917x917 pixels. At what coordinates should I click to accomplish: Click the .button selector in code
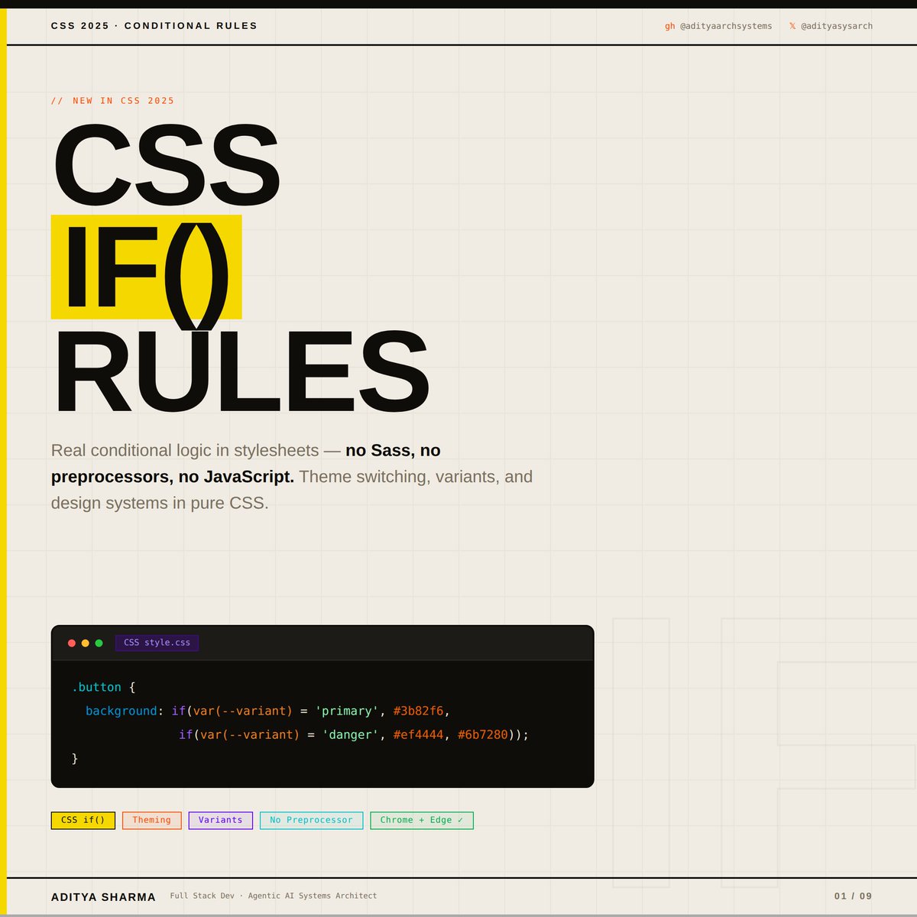coord(96,688)
